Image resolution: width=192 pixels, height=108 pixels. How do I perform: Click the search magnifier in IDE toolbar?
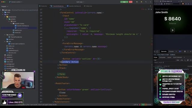(146, 2)
